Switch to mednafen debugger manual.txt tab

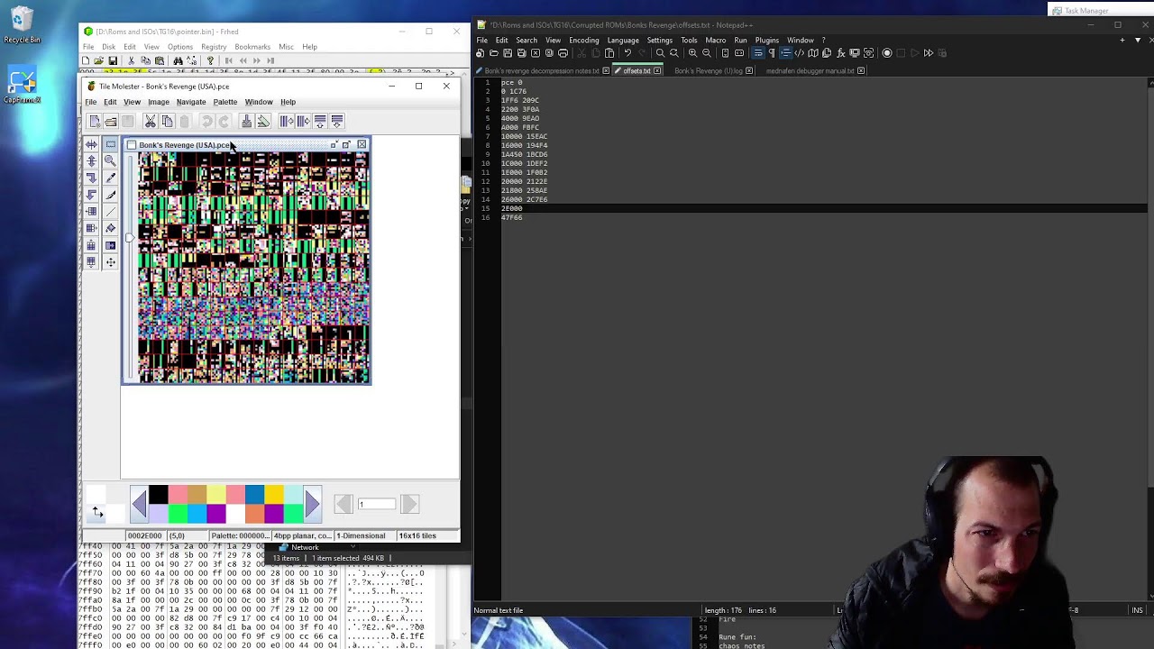point(810,70)
